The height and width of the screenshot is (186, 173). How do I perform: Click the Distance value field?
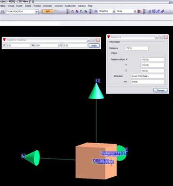point(137,48)
